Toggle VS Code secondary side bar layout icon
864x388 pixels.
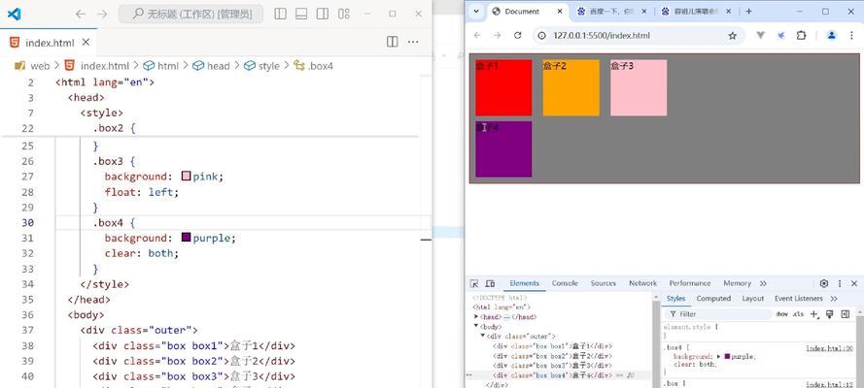pos(323,14)
